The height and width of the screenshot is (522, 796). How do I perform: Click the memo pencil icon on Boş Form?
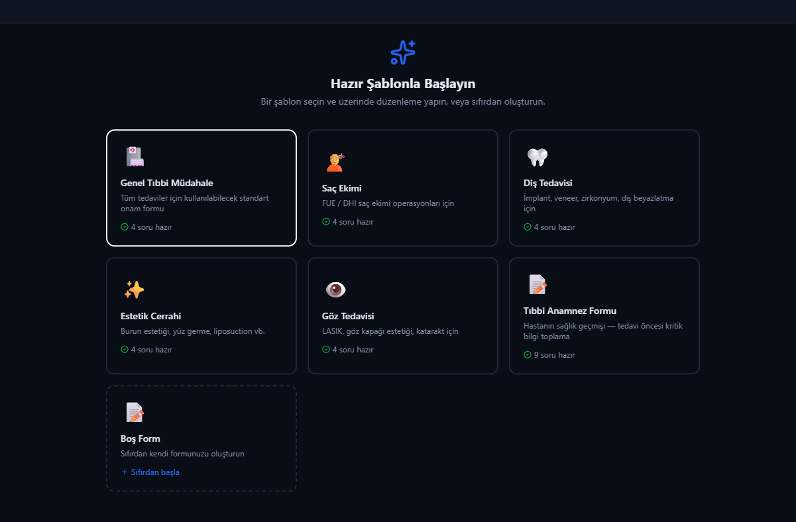coord(135,412)
